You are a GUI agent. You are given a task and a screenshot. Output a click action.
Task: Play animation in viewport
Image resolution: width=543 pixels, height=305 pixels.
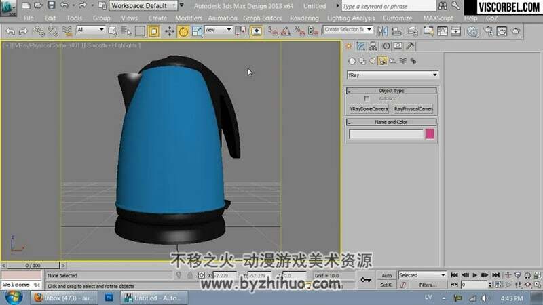pos(474,275)
